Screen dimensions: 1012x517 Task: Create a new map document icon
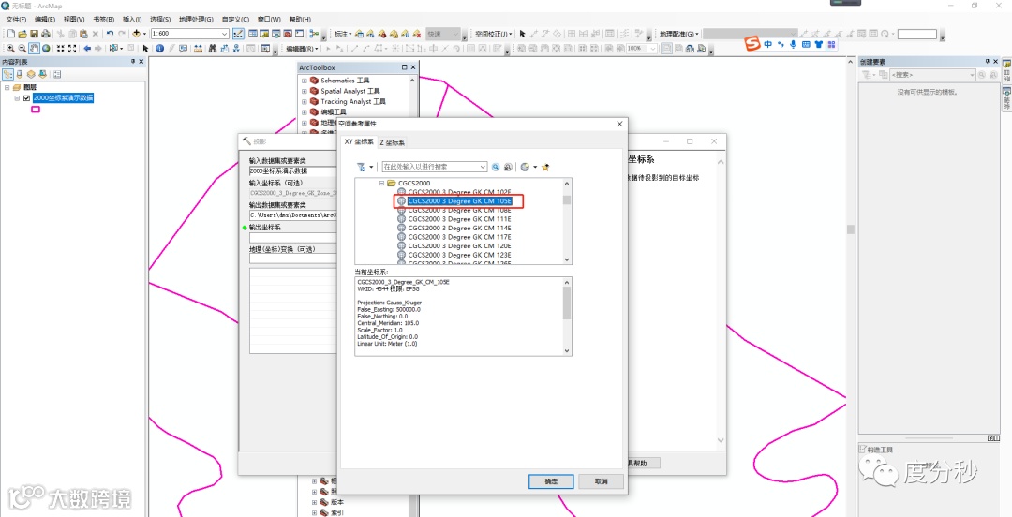click(x=10, y=34)
